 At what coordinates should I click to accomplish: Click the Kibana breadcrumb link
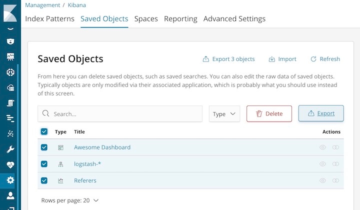pyautogui.click(x=76, y=5)
